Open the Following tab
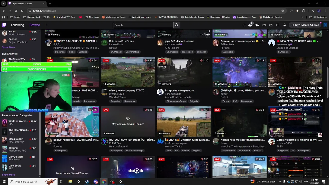 pos(17,25)
